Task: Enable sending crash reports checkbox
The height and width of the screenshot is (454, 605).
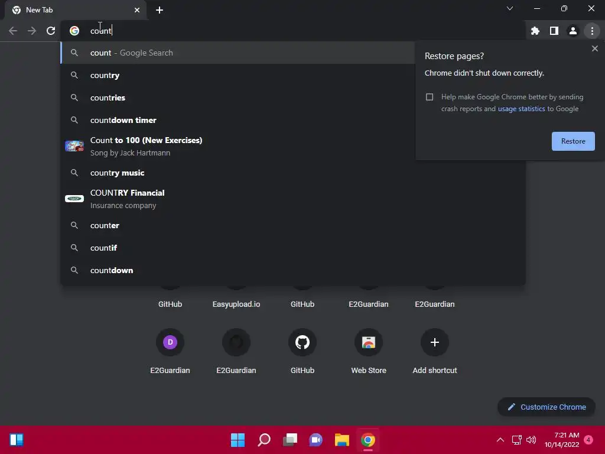Action: pos(430,97)
